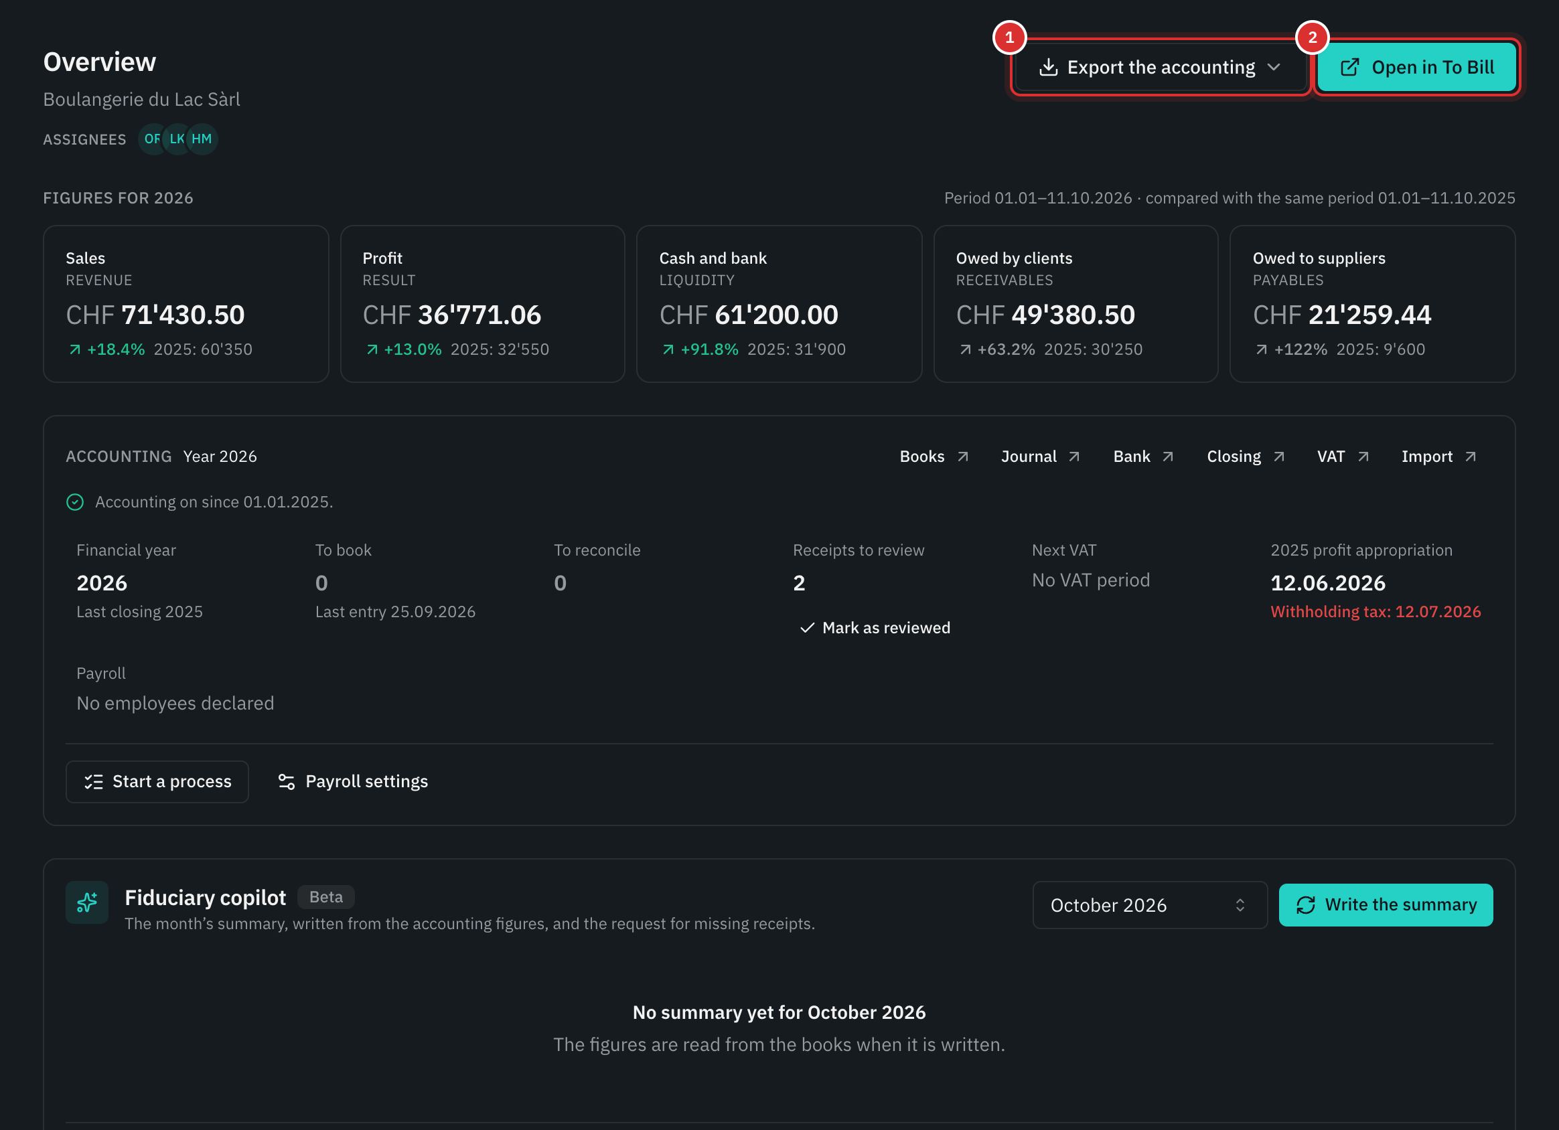Viewport: 1559px width, 1130px height.
Task: Click the Write the summary label
Action: 1401,904
